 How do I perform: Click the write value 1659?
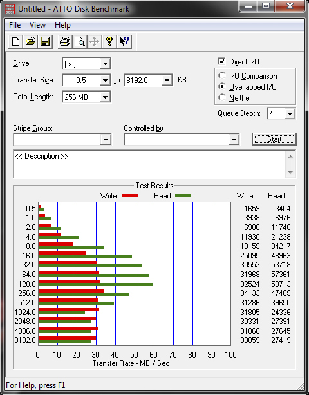click(252, 209)
